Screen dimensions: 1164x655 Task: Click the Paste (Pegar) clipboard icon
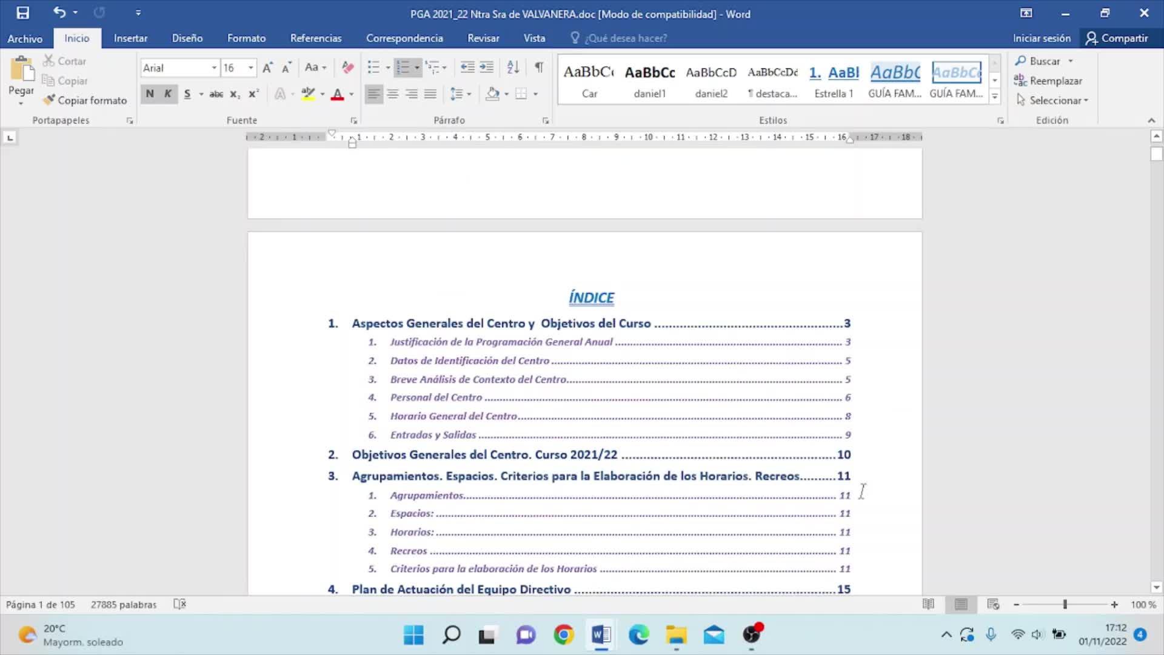click(22, 70)
